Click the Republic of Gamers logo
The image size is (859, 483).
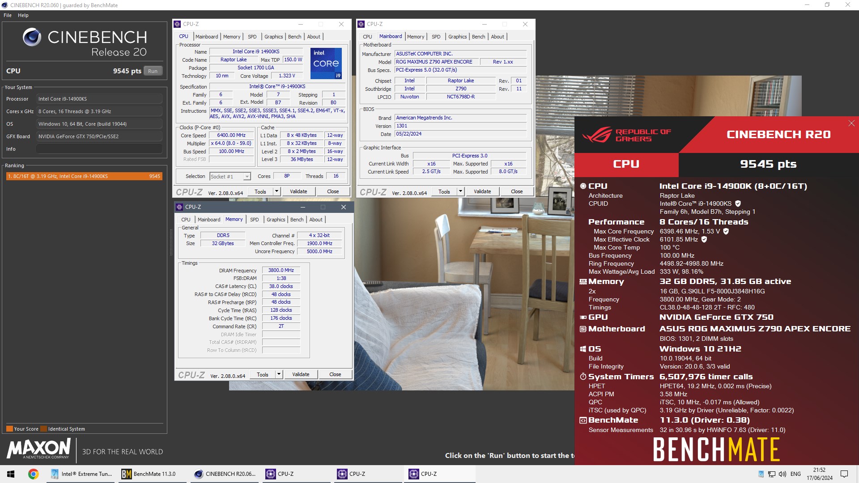tap(626, 135)
